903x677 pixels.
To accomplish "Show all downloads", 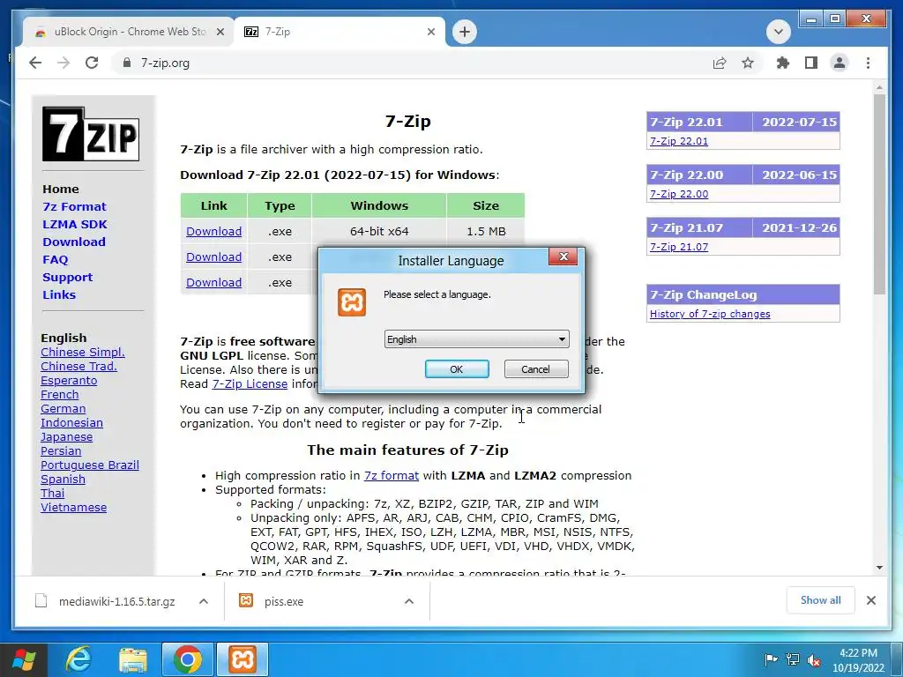I will pyautogui.click(x=820, y=600).
